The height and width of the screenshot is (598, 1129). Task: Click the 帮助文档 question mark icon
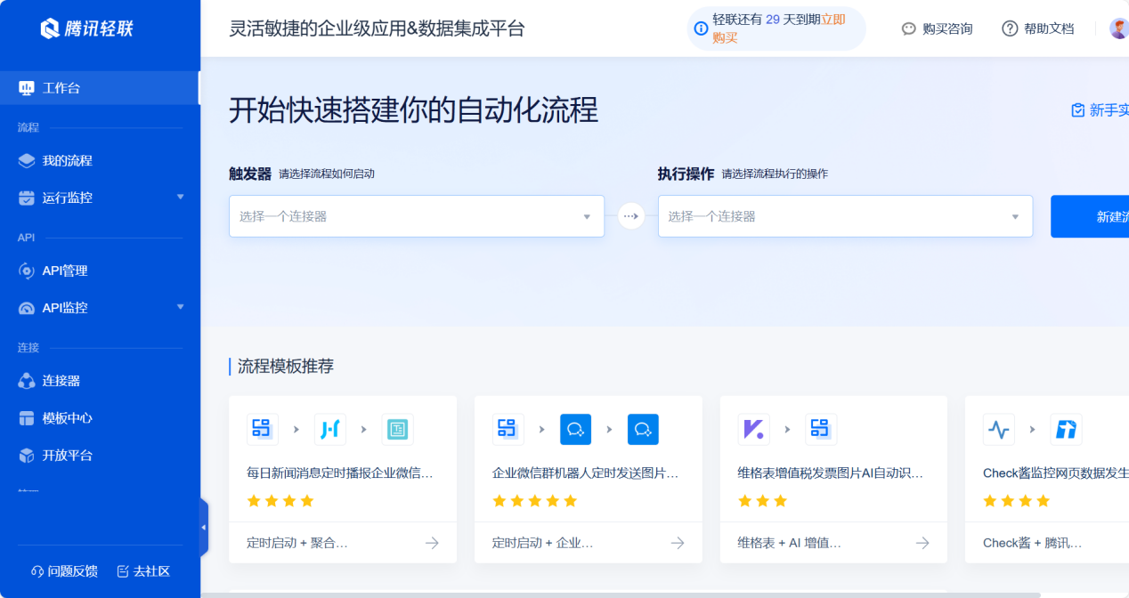[x=1009, y=28]
